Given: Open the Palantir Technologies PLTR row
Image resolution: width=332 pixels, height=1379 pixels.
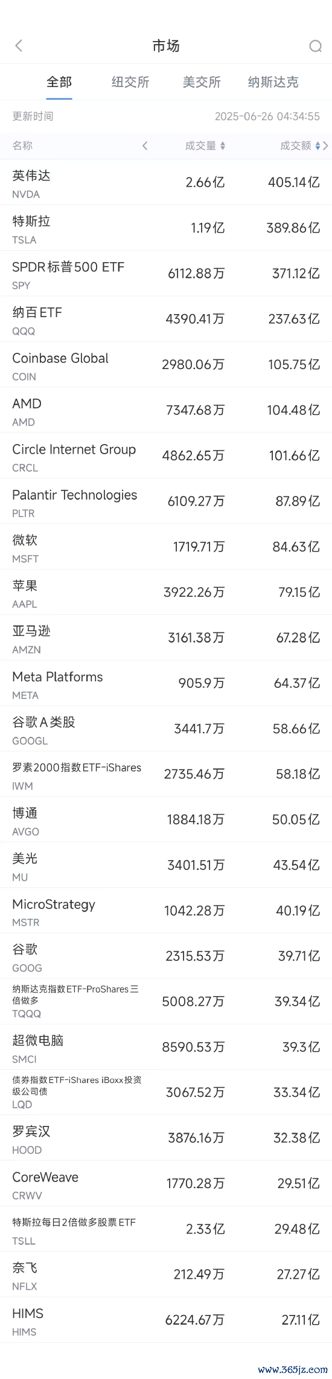Looking at the screenshot, I should click(166, 501).
